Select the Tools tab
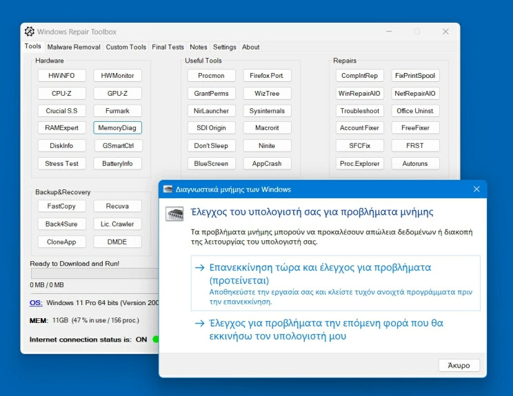The image size is (513, 396). coord(32,46)
